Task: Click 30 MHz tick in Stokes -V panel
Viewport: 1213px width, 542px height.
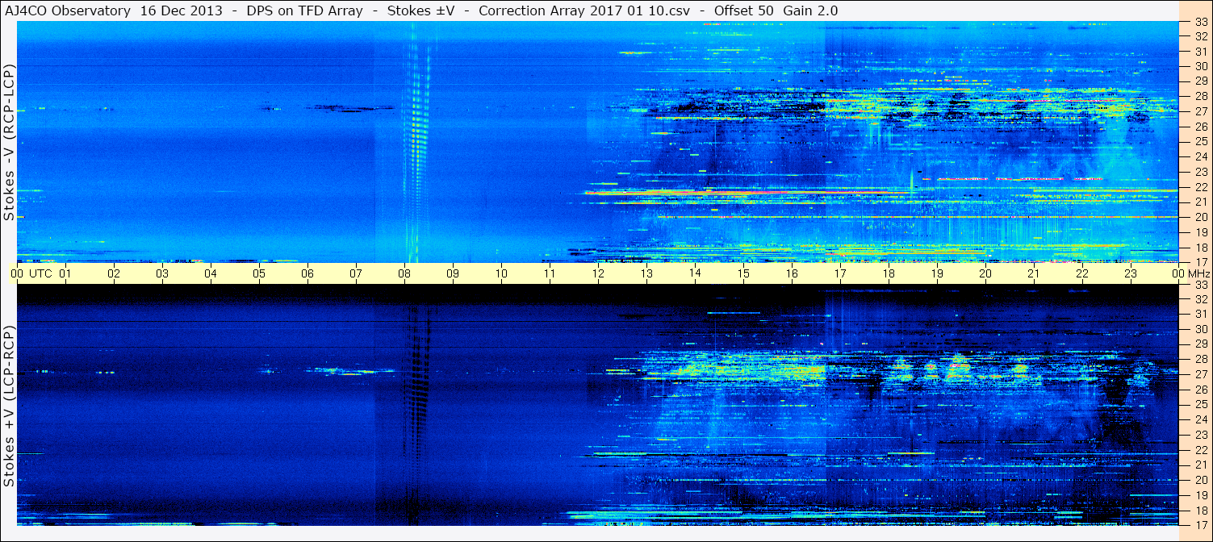Action: click(1201, 66)
